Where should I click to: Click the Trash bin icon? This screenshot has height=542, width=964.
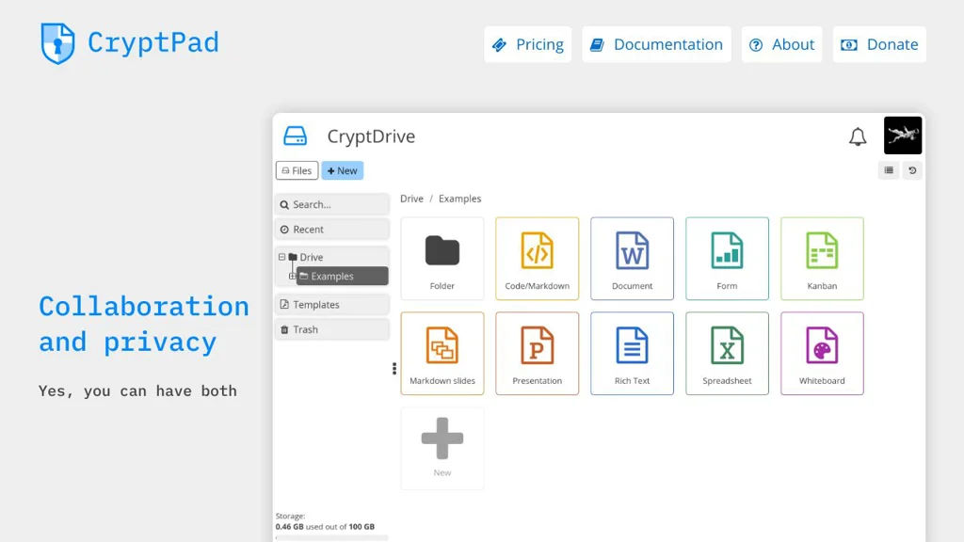point(284,329)
